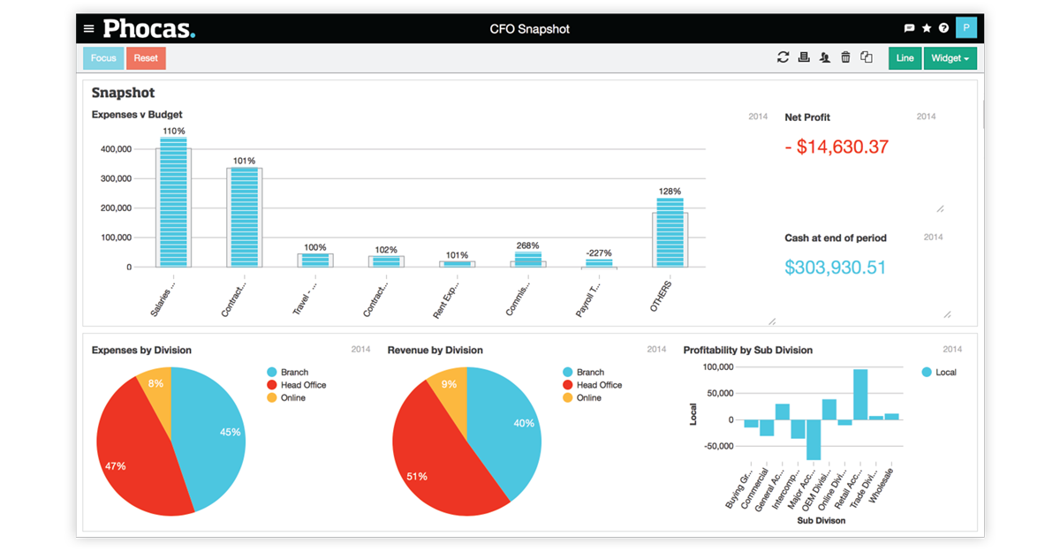Open help using the question mark icon
Image resolution: width=1060 pixels, height=551 pixels.
point(943,27)
